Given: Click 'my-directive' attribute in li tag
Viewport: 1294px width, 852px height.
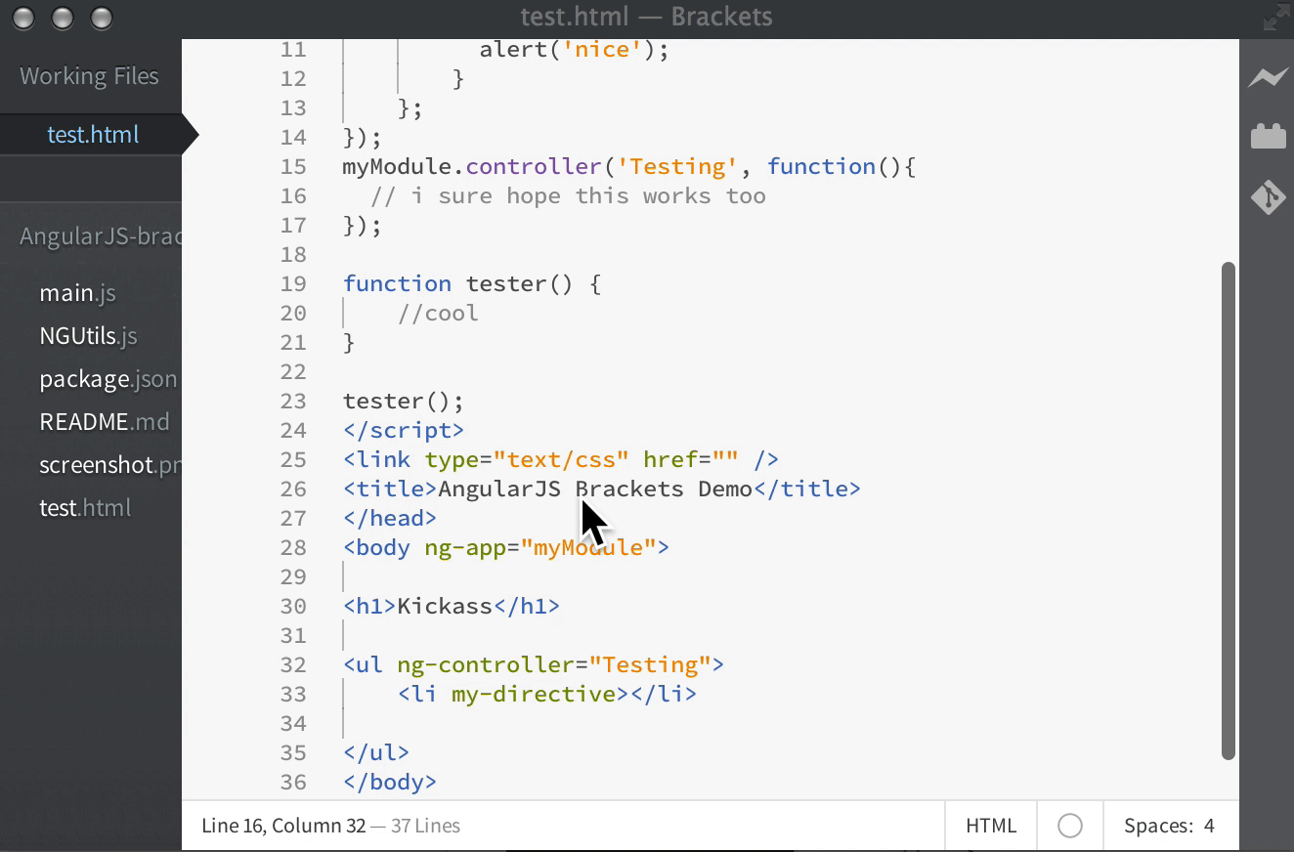Looking at the screenshot, I should click(534, 694).
